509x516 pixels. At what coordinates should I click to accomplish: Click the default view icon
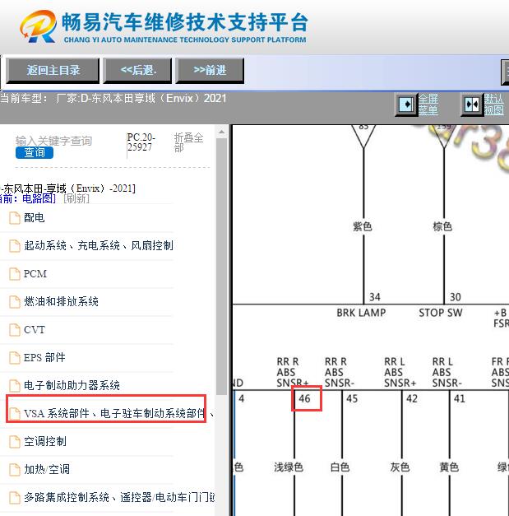tap(472, 105)
